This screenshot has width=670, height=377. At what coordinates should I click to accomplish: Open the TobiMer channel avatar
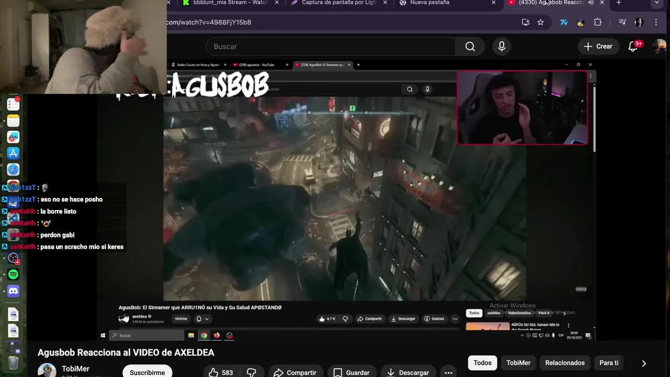(x=47, y=370)
